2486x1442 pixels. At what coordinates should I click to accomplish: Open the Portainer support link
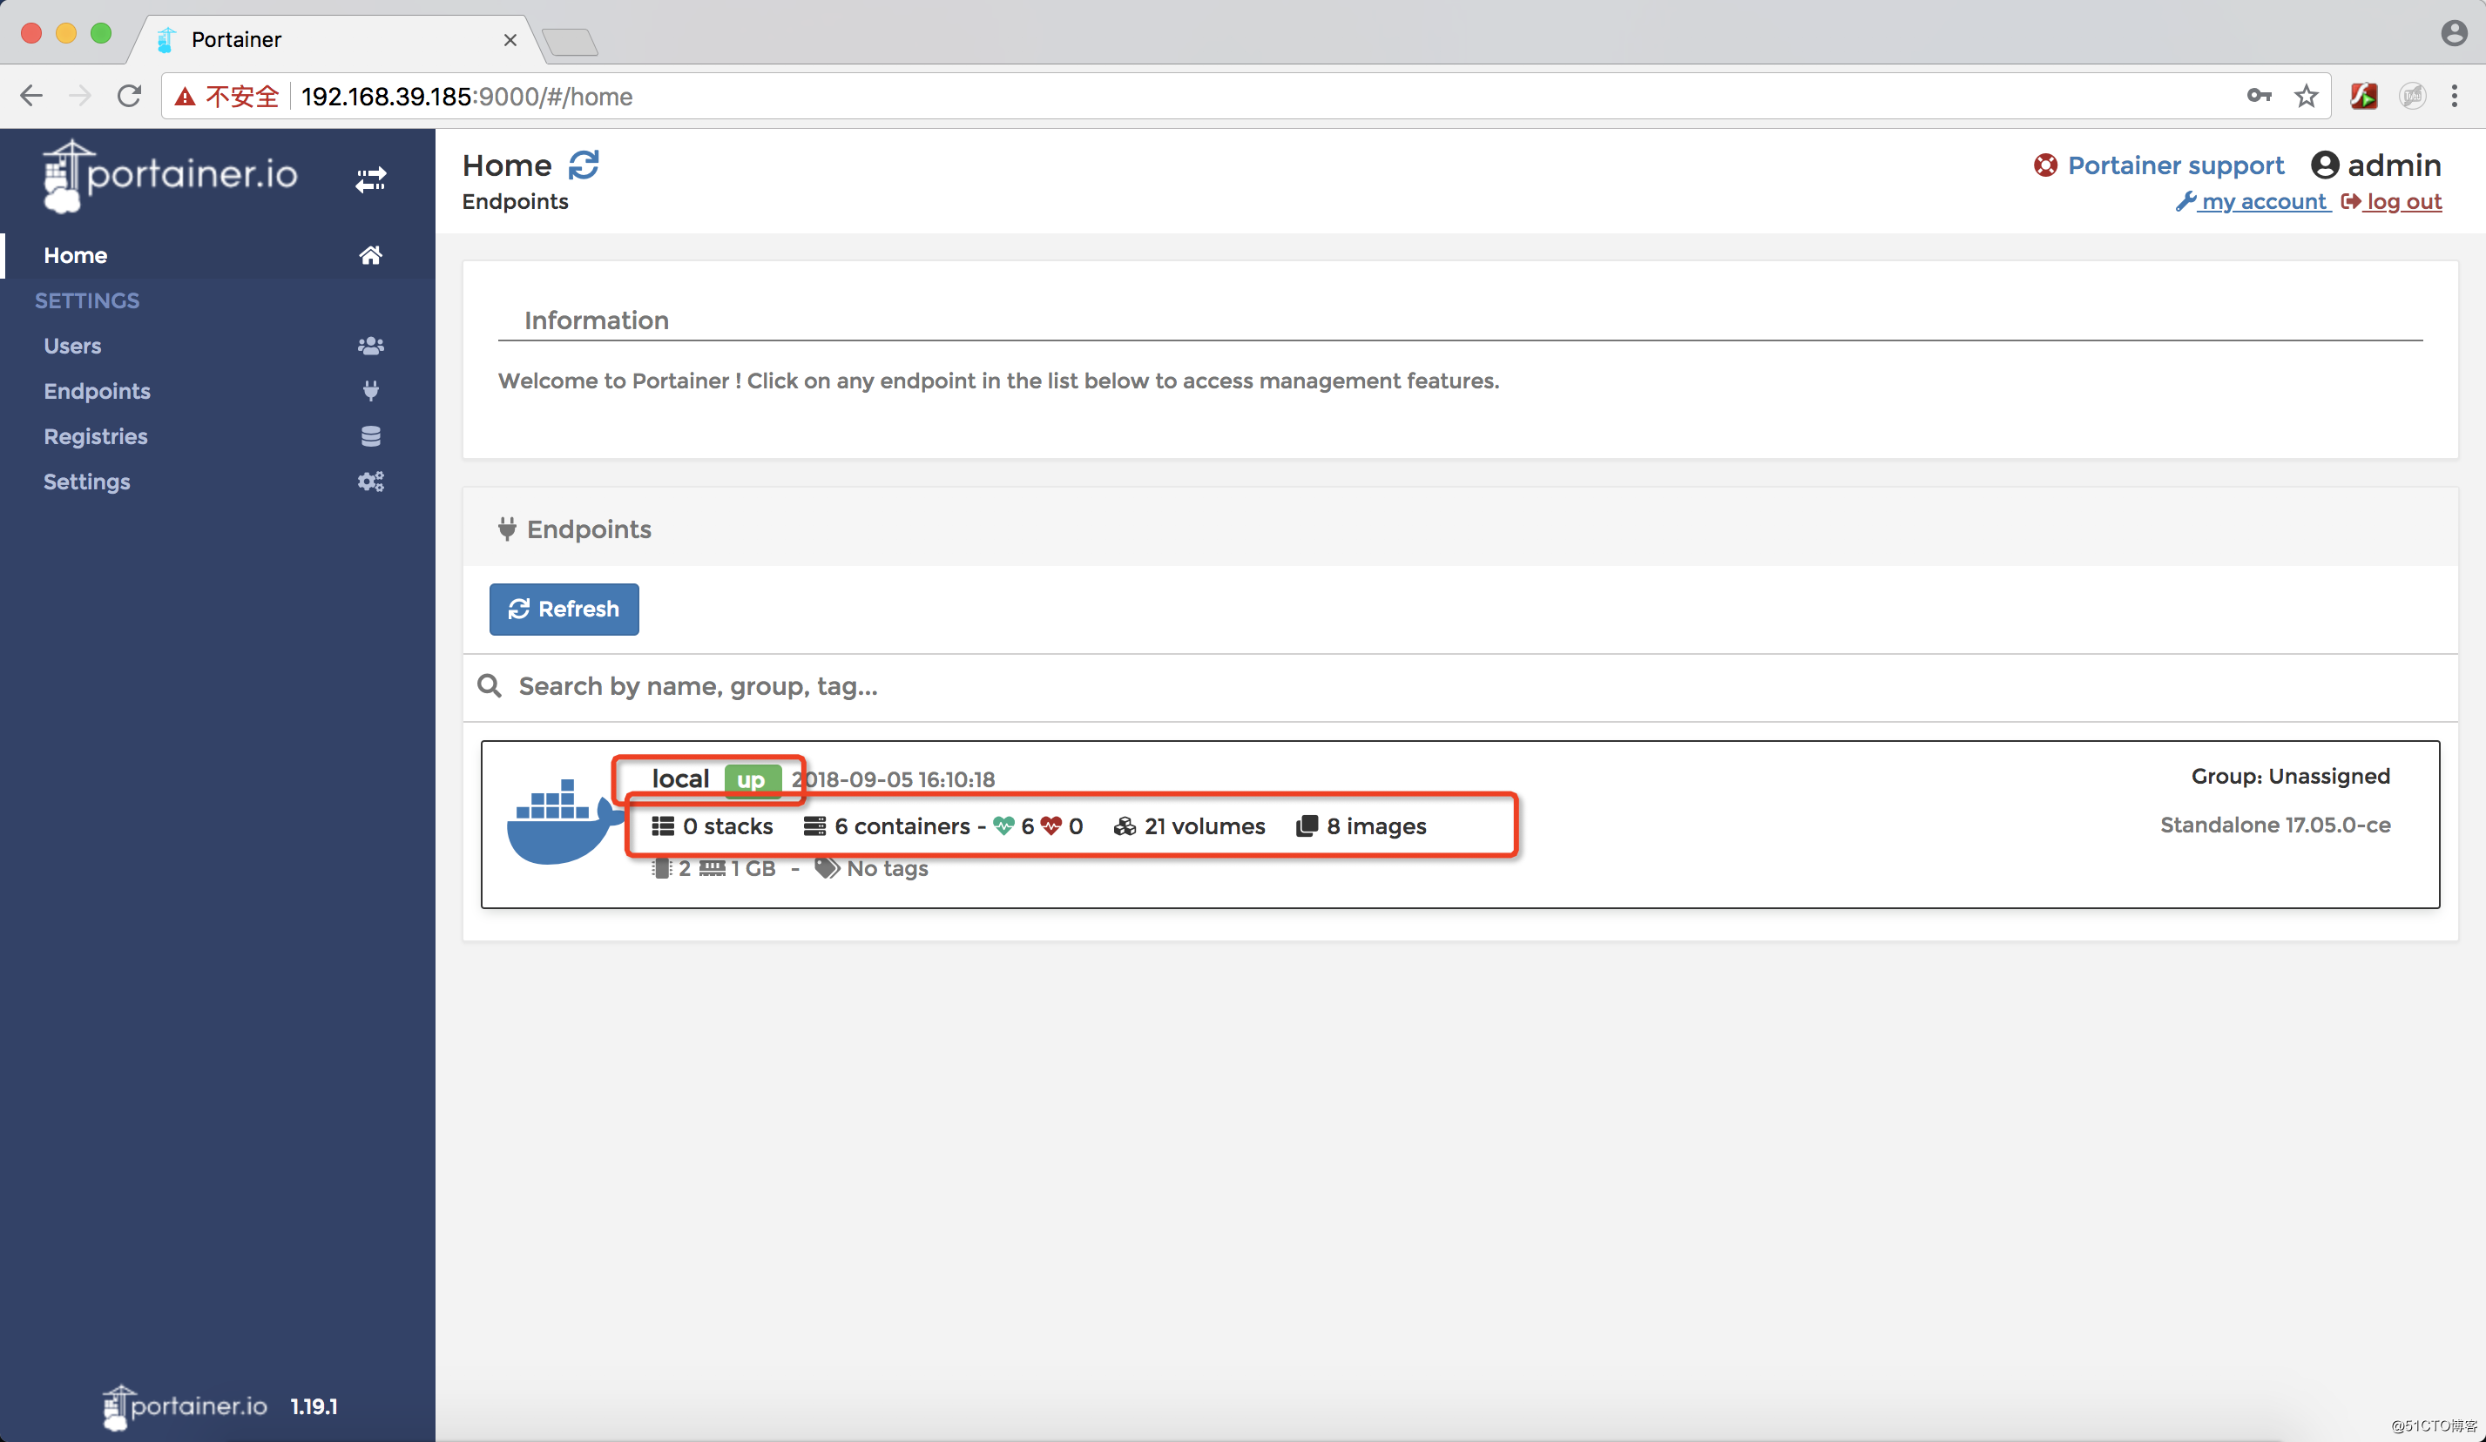(2175, 165)
